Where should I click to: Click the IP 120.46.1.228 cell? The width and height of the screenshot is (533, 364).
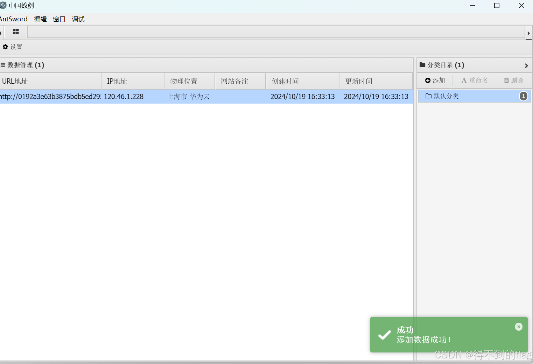click(133, 97)
